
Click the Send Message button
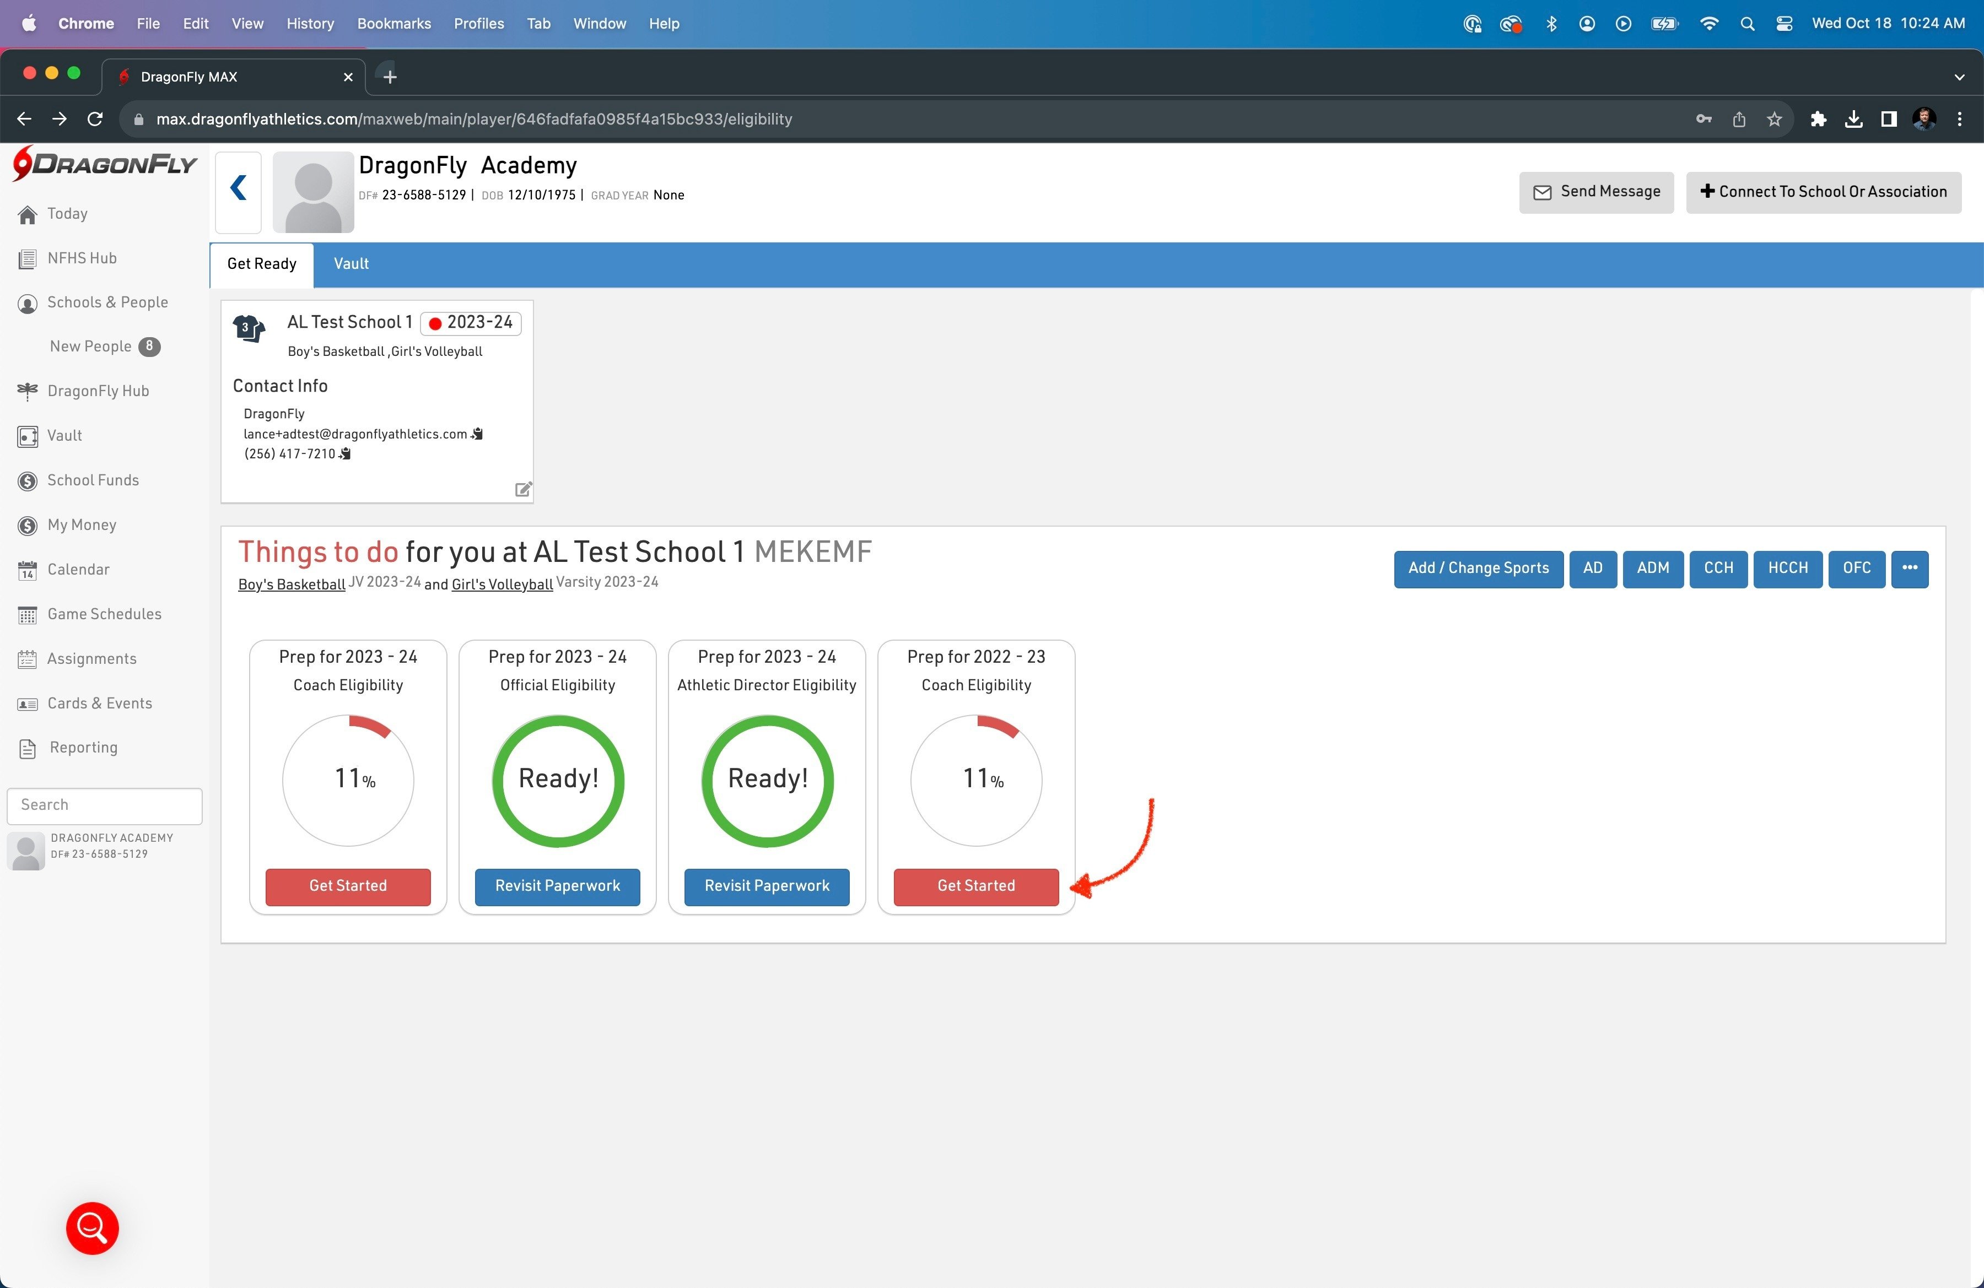1595,192
